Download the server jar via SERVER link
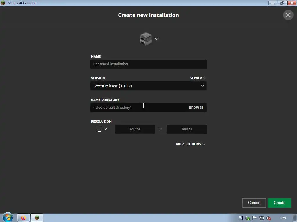The width and height of the screenshot is (297, 222). coord(198,78)
